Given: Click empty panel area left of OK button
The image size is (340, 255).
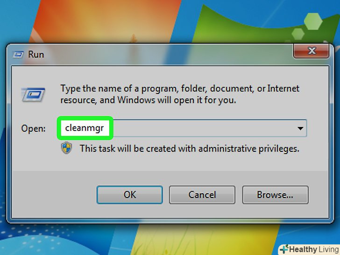Looking at the screenshot, I should (54, 195).
